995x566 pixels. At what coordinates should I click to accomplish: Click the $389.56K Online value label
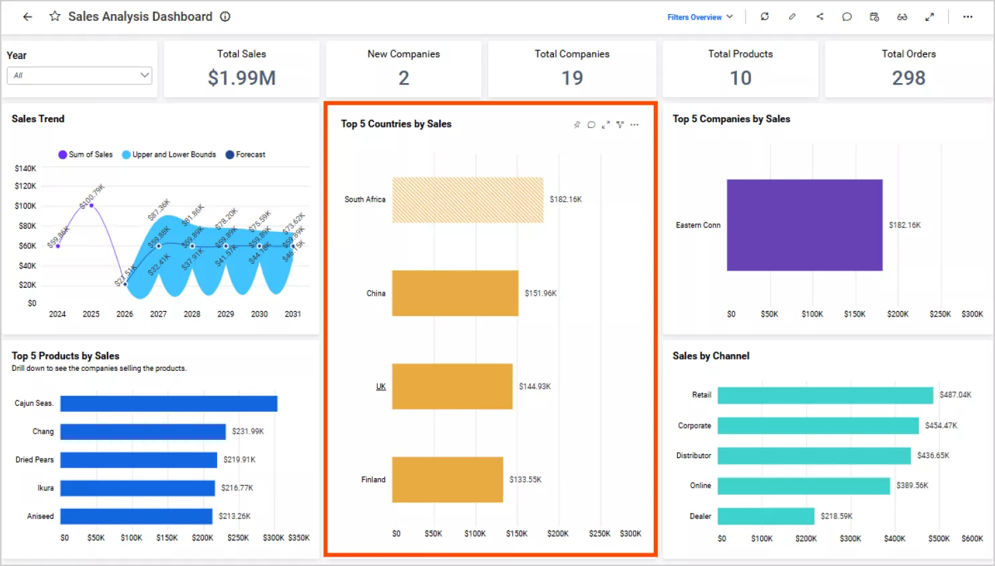click(x=913, y=486)
